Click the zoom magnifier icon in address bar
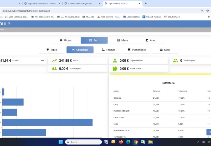Image resolution: width=211 pixels, height=146 pixels. 202,11
